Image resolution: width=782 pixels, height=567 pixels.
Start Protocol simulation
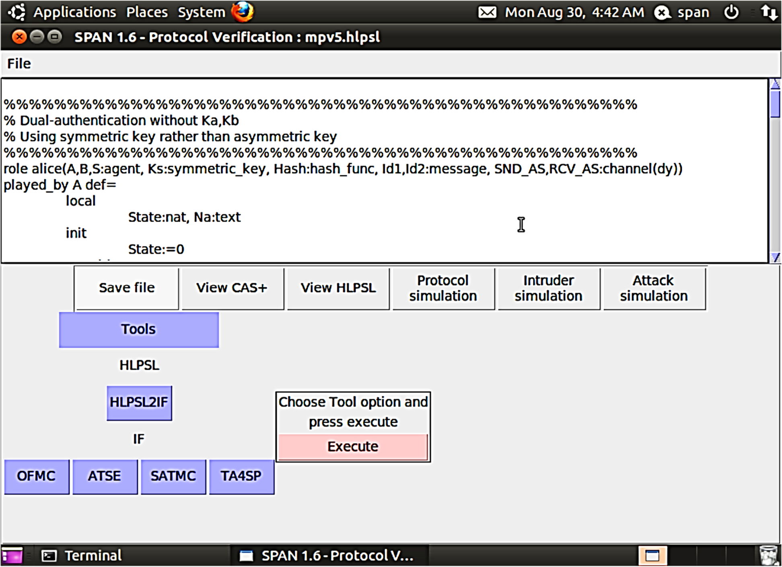click(x=443, y=288)
